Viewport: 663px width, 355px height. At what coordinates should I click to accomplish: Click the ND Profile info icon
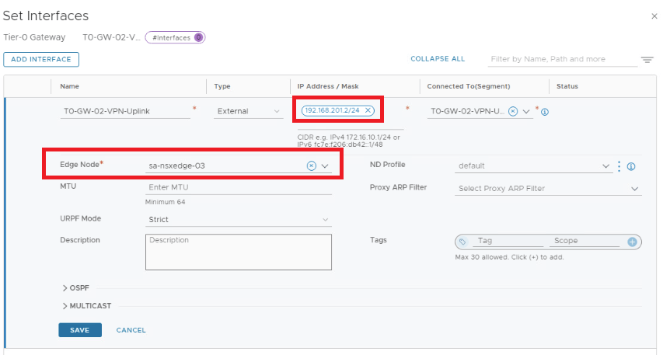631,166
